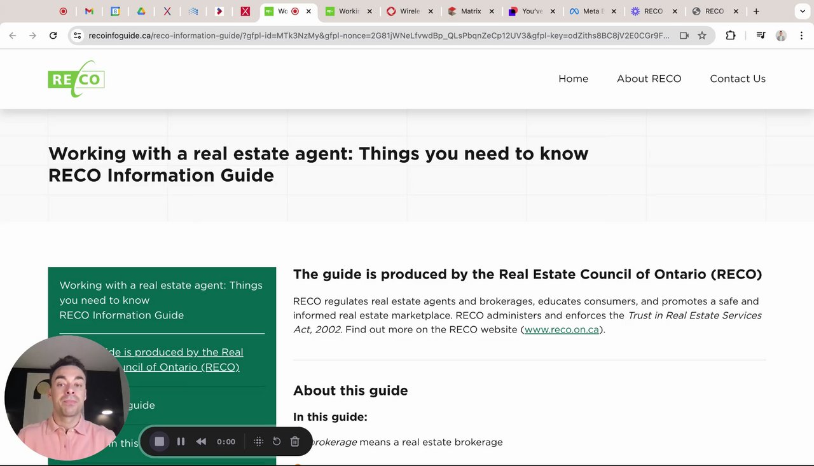Restart the recording with the circular arrow
The width and height of the screenshot is (814, 466).
(277, 441)
